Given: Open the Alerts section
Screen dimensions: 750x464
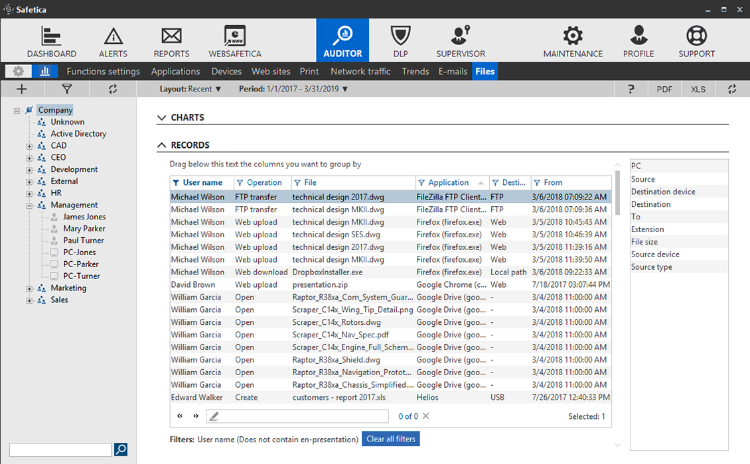Looking at the screenshot, I should tap(113, 41).
